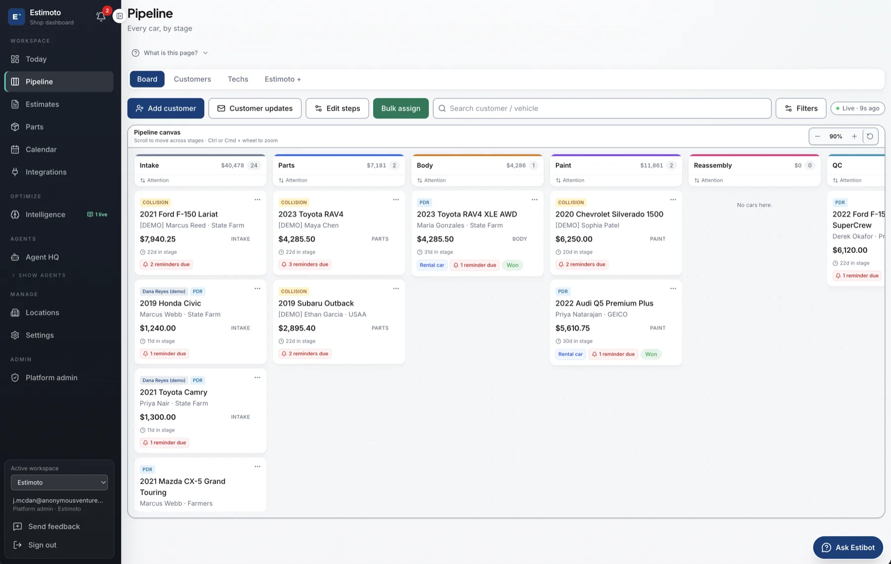Switch to the Customers tab

tap(192, 79)
